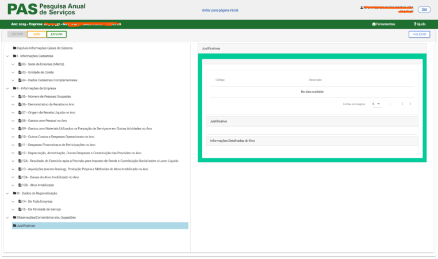The image size is (438, 259).
Task: Click the user profile icon
Action: (x=362, y=8)
